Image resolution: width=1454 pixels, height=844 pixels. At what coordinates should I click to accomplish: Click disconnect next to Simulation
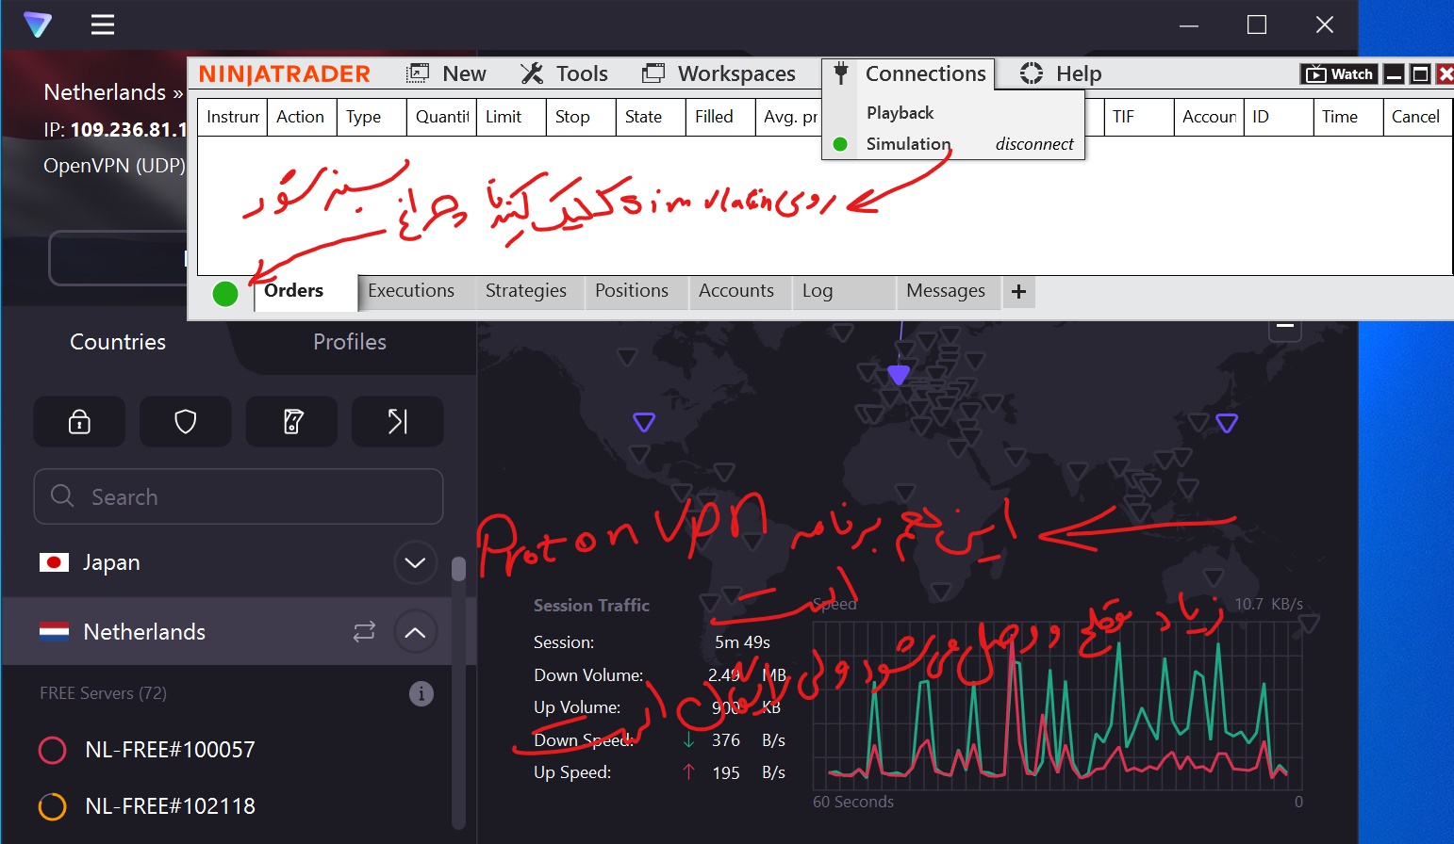[1034, 144]
